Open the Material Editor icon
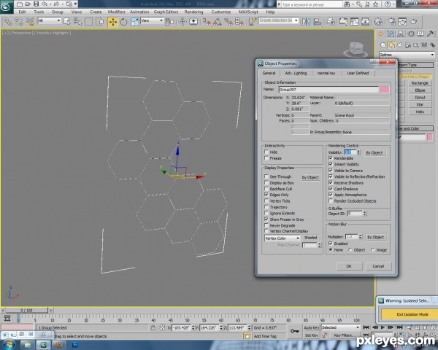The image size is (438, 350). [378, 21]
